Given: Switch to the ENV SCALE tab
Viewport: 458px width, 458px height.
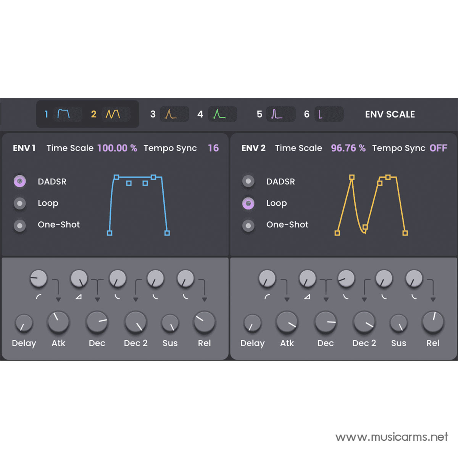Looking at the screenshot, I should (390, 114).
